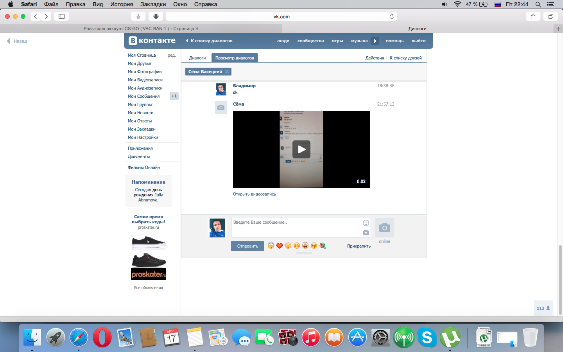
Task: Click выйти to log out
Action: coord(418,41)
